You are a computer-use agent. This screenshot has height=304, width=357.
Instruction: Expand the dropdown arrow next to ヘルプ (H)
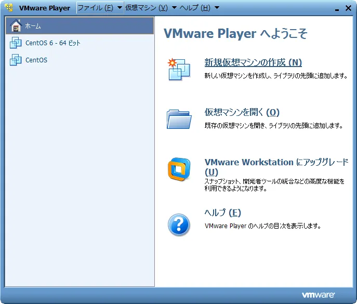coord(217,7)
